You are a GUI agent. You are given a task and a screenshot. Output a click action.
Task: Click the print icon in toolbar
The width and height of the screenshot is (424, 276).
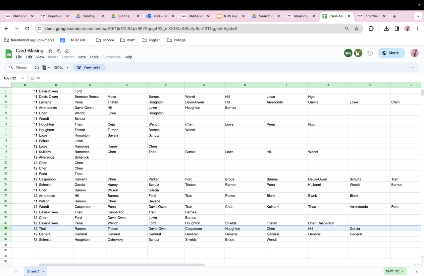tap(37, 67)
